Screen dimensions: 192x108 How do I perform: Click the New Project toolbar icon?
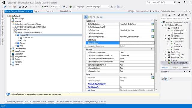coord(15,7)
